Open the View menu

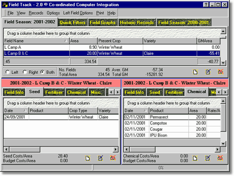coord(21,13)
